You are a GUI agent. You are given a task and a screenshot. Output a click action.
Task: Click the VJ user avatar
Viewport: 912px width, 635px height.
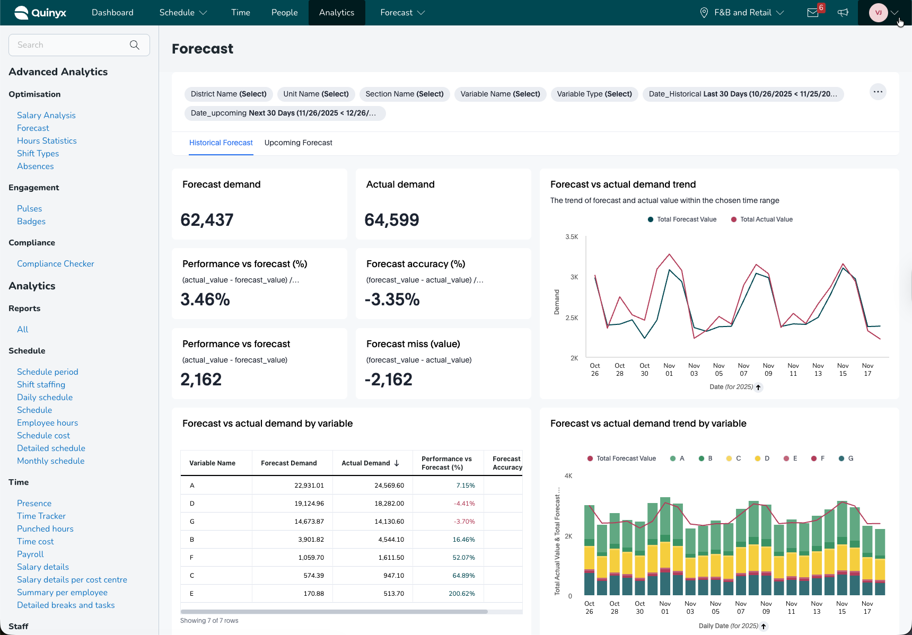point(878,13)
